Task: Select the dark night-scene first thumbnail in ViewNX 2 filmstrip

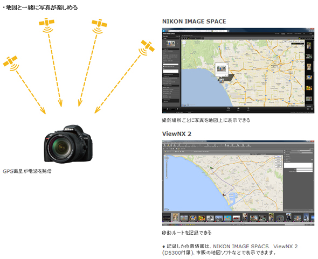Action: [x=167, y=218]
